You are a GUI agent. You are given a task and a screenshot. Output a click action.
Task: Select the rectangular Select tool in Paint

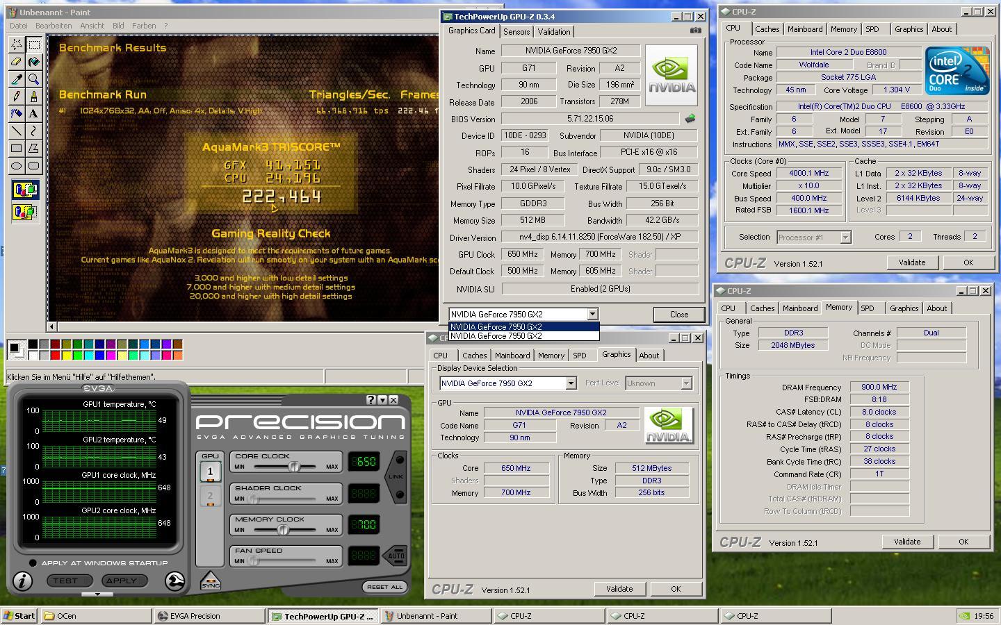33,44
